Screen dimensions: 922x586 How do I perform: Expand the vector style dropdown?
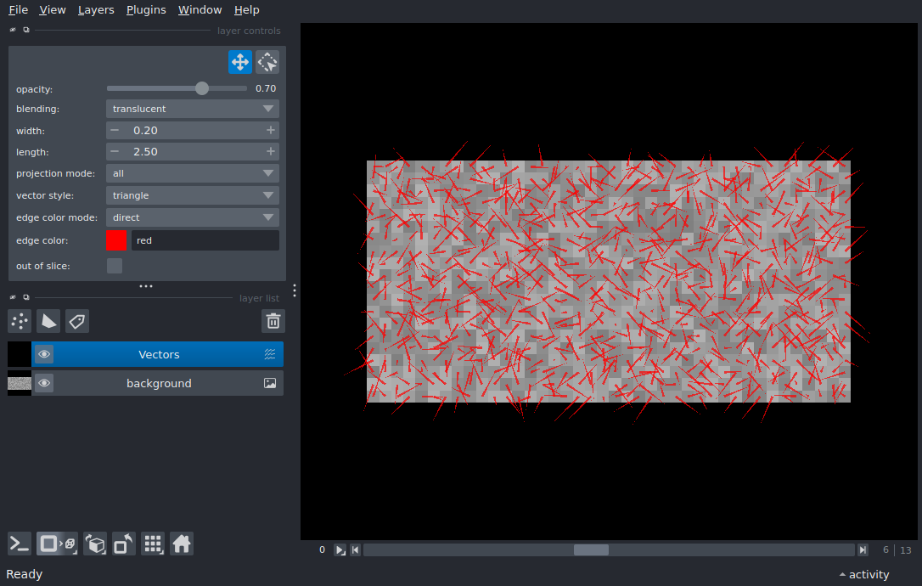(193, 195)
